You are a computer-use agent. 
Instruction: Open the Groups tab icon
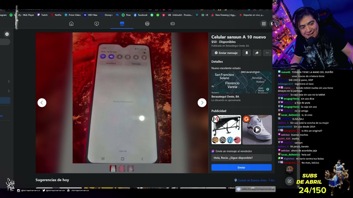click(x=147, y=24)
